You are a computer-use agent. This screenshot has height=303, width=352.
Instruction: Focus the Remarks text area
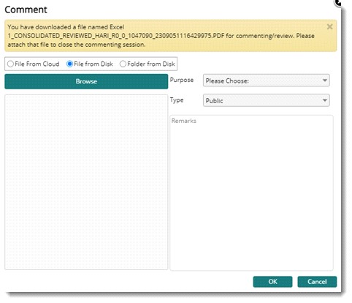pos(251,192)
